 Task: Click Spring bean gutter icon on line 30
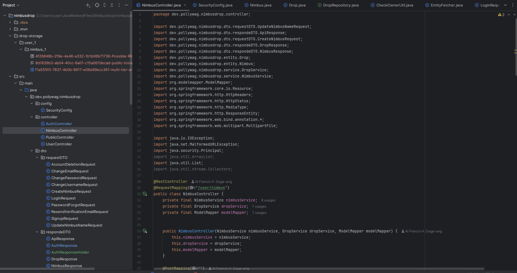[145, 194]
